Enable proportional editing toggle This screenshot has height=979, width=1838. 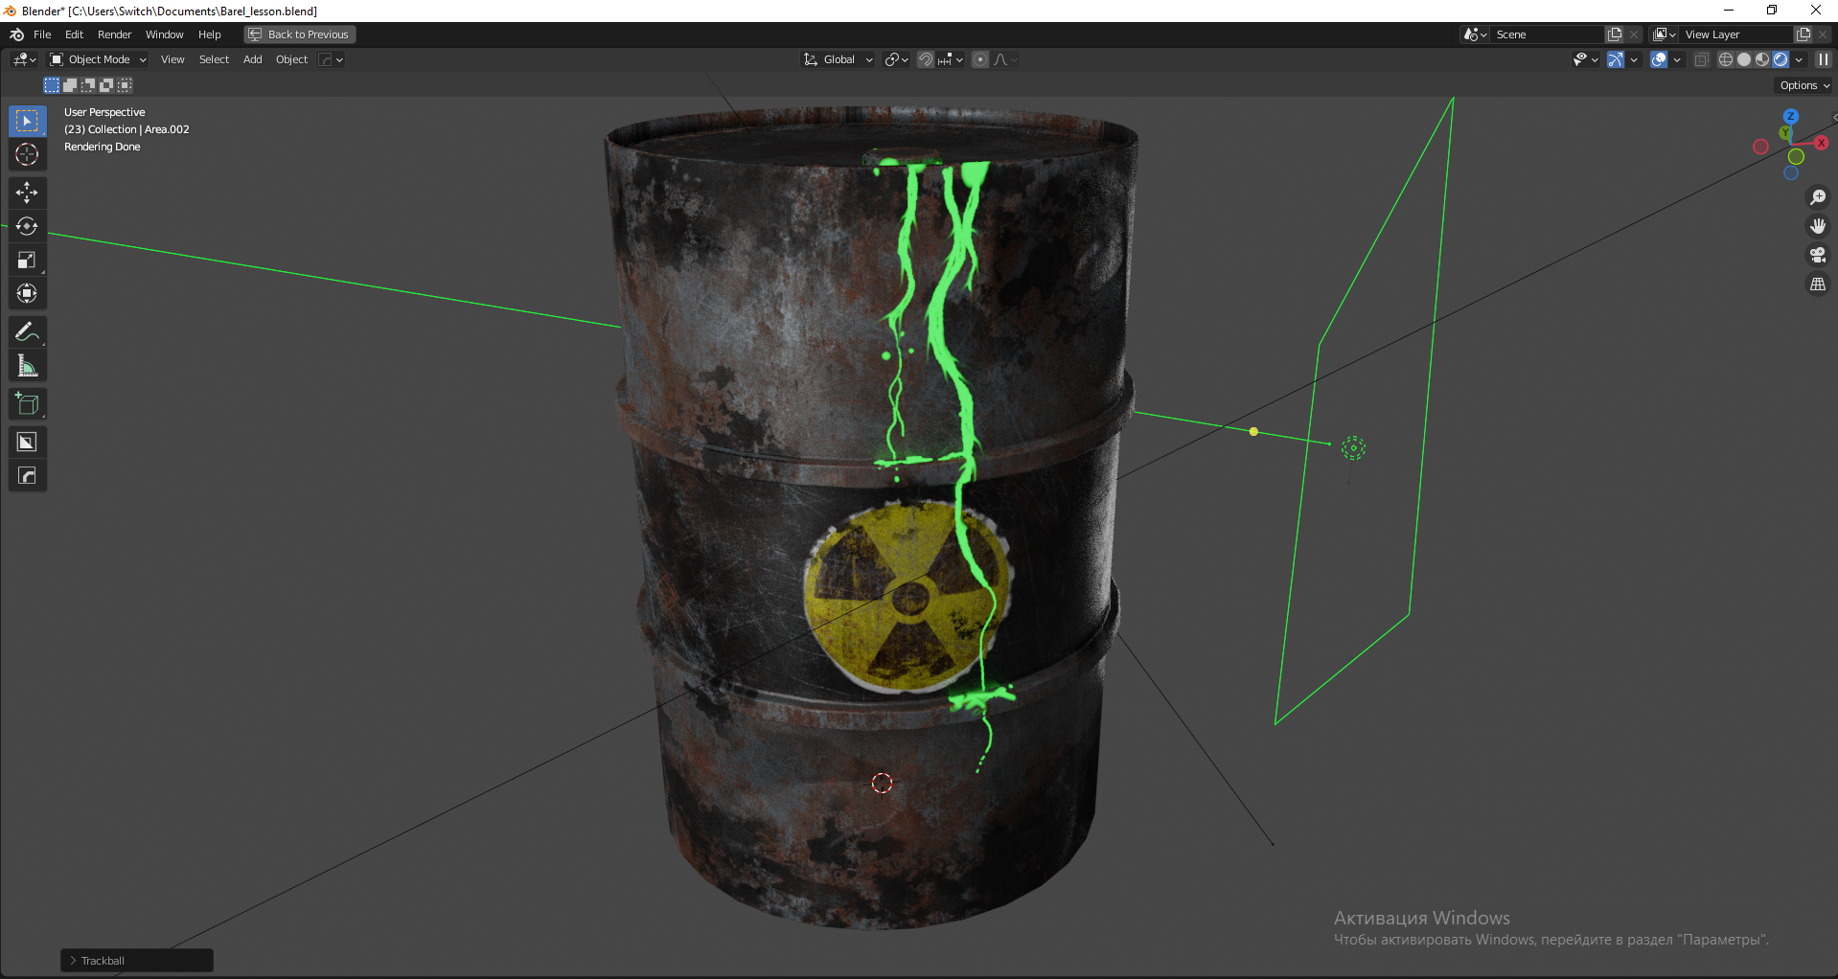click(980, 59)
